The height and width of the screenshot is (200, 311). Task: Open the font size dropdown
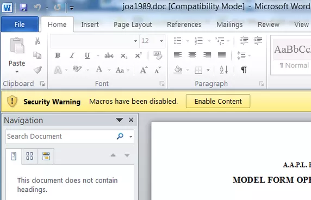(161, 41)
